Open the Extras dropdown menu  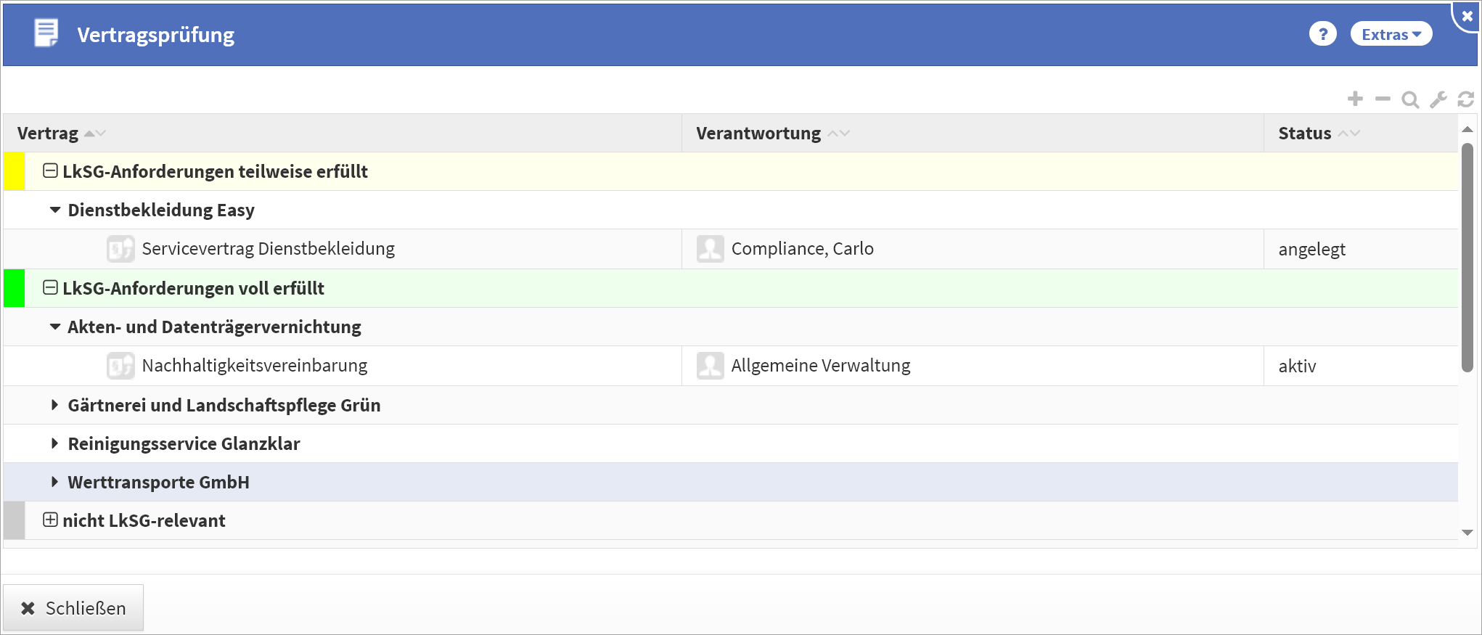coord(1391,34)
